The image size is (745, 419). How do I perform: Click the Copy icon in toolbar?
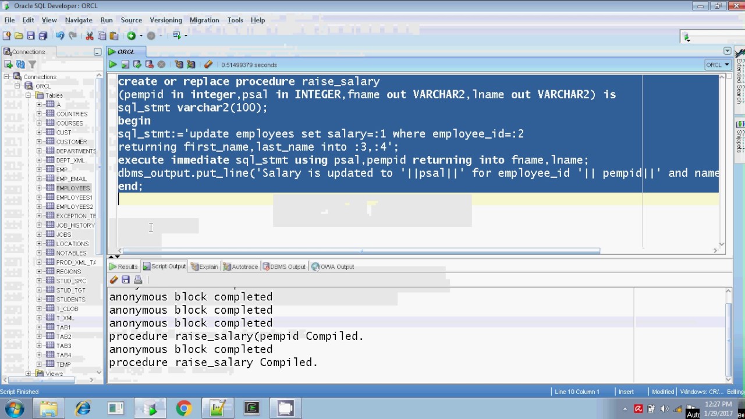(x=102, y=35)
